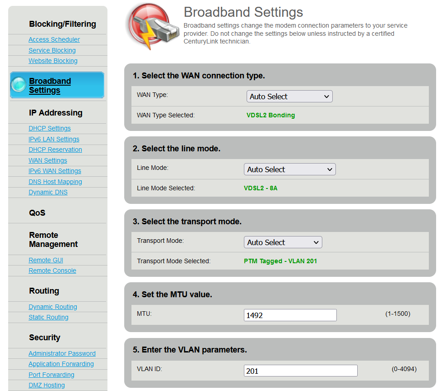The image size is (442, 391).
Task: Open IPv6 WAN Settings link
Action: [x=55, y=171]
